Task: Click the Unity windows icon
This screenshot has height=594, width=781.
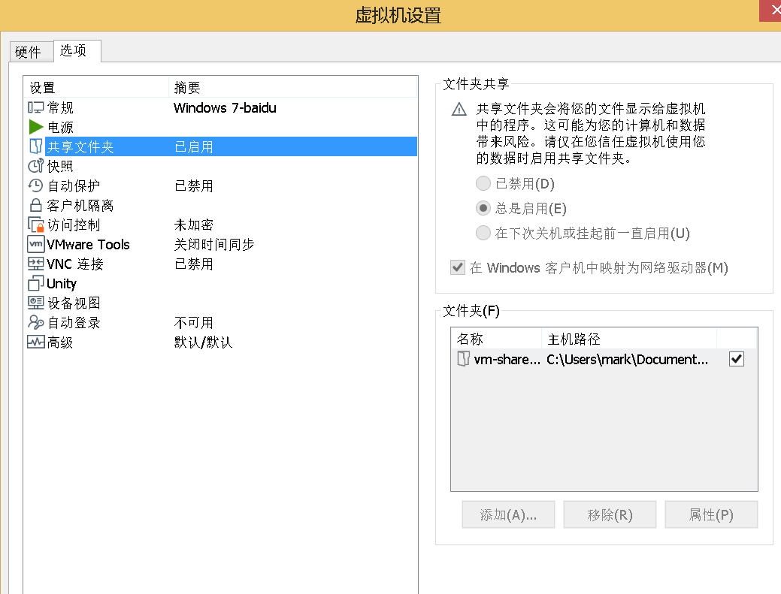Action: point(36,283)
